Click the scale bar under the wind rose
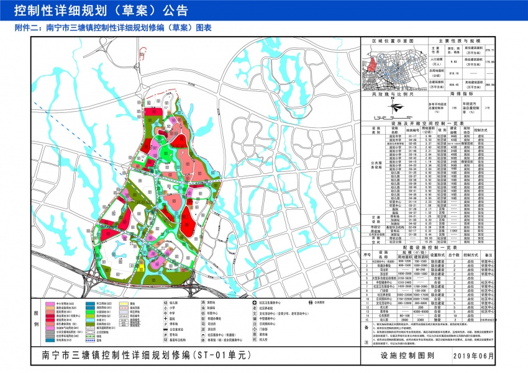528x373 pixels. (394, 118)
